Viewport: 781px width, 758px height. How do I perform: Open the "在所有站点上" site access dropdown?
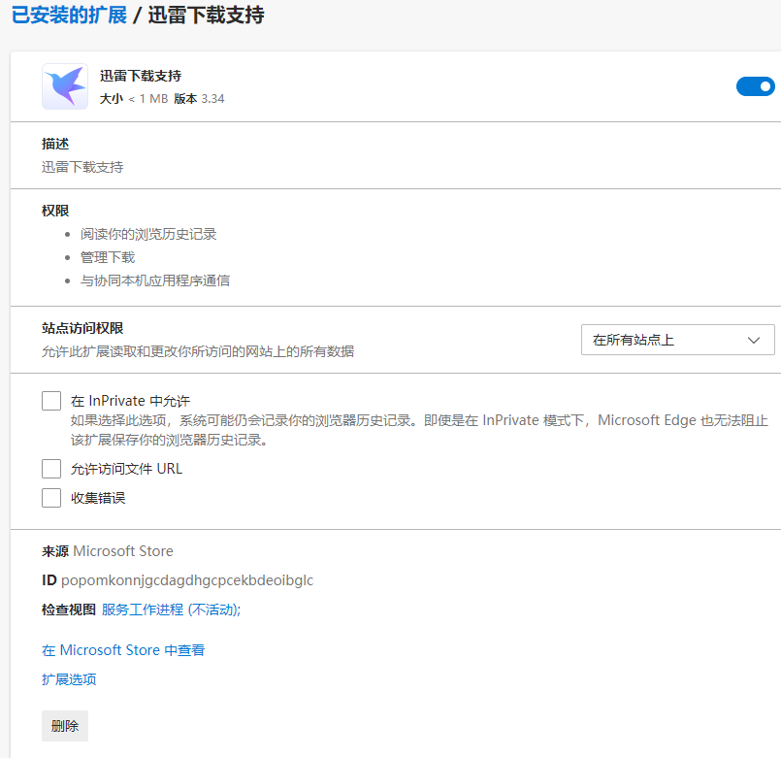[x=677, y=340]
